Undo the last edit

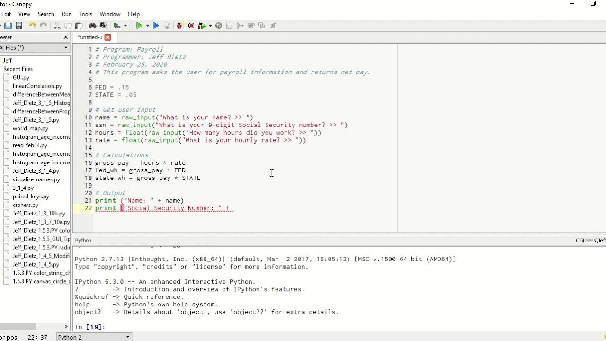[33, 26]
